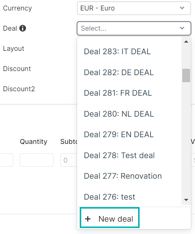This screenshot has height=234, width=195.
Task: Click the deal list scrollbar thumb
Action: coord(186,76)
